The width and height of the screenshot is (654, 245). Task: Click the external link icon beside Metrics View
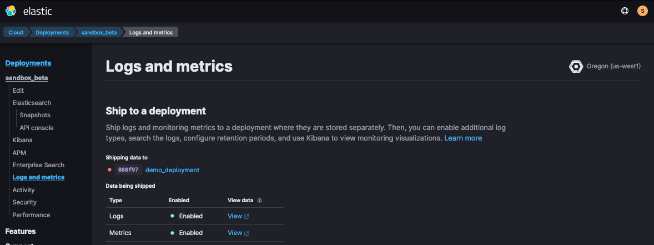(x=246, y=233)
